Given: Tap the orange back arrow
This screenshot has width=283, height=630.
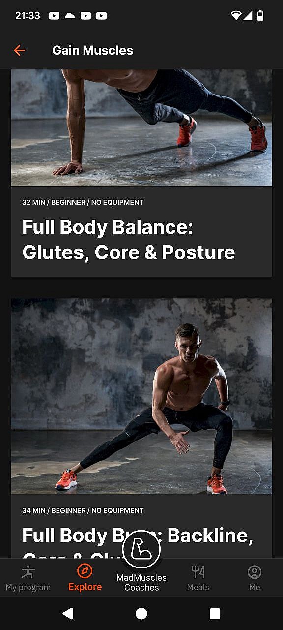Looking at the screenshot, I should [x=19, y=50].
